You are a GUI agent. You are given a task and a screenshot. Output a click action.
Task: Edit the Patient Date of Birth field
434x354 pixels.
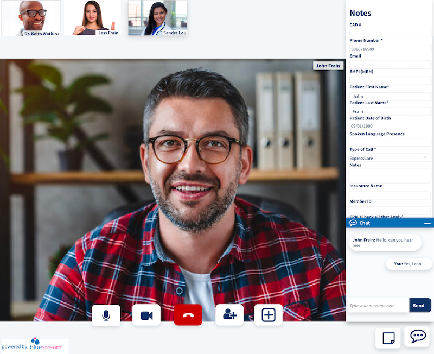click(390, 126)
